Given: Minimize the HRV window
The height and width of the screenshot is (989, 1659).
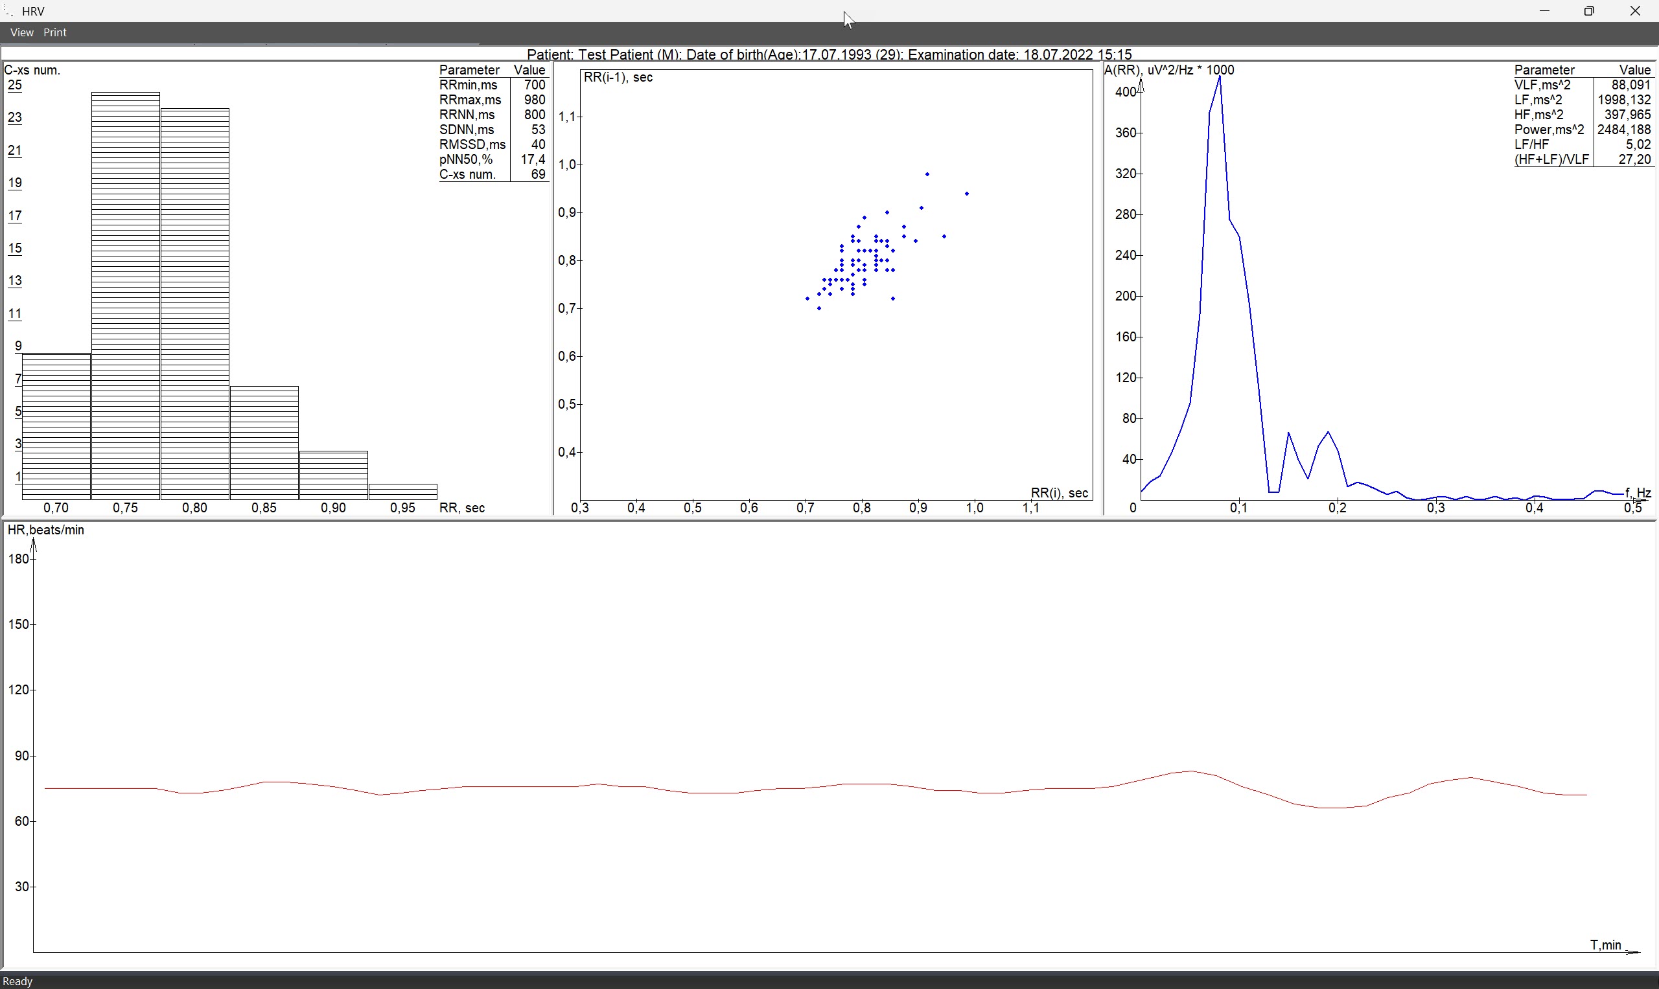Looking at the screenshot, I should click(1544, 10).
